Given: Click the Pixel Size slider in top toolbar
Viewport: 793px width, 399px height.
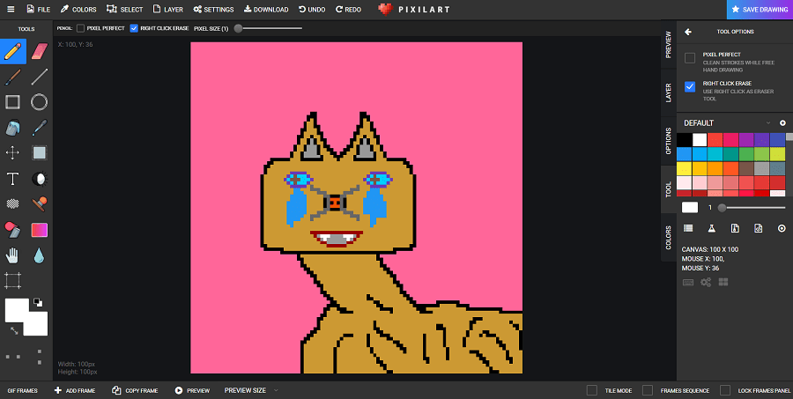Looking at the screenshot, I should (269, 28).
